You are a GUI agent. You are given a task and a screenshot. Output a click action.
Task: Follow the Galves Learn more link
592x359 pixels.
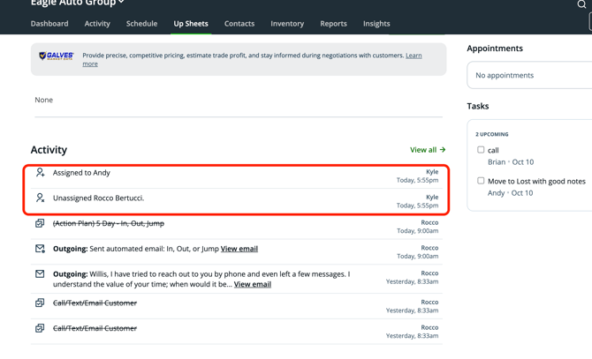tap(414, 56)
